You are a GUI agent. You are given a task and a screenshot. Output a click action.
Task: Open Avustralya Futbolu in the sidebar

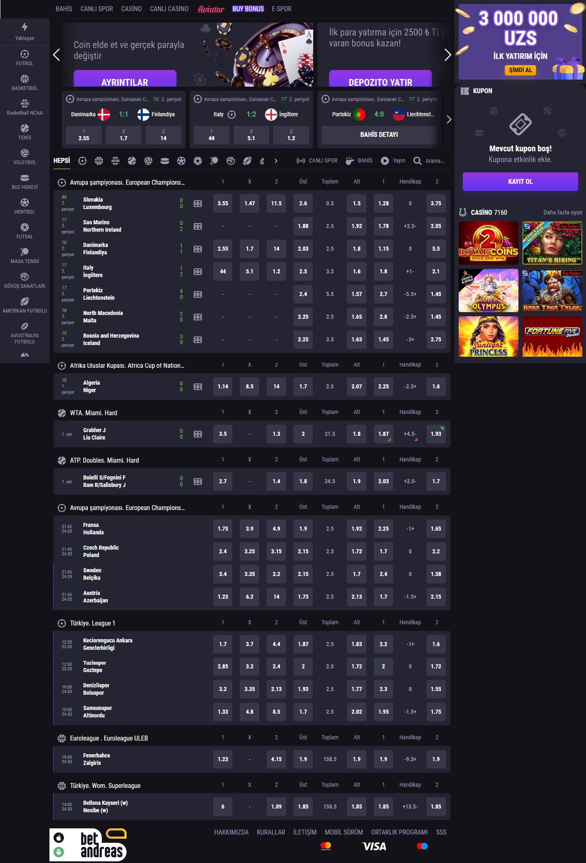pos(25,333)
